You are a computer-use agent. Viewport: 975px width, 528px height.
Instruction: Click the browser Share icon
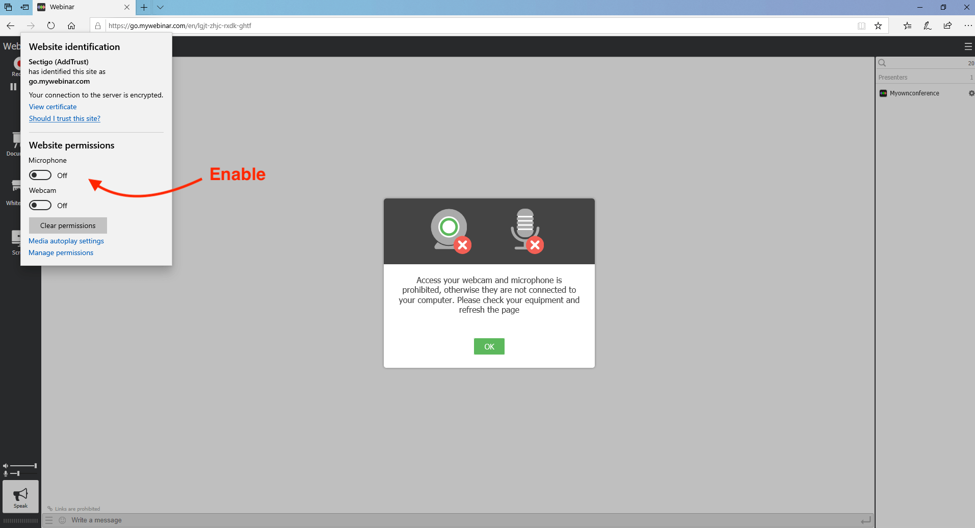tap(947, 26)
